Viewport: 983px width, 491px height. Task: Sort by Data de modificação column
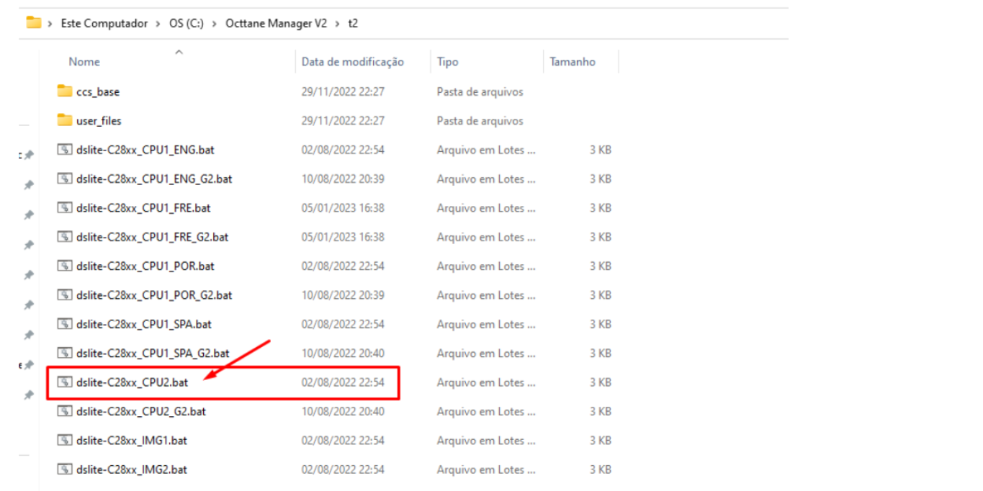(x=352, y=62)
